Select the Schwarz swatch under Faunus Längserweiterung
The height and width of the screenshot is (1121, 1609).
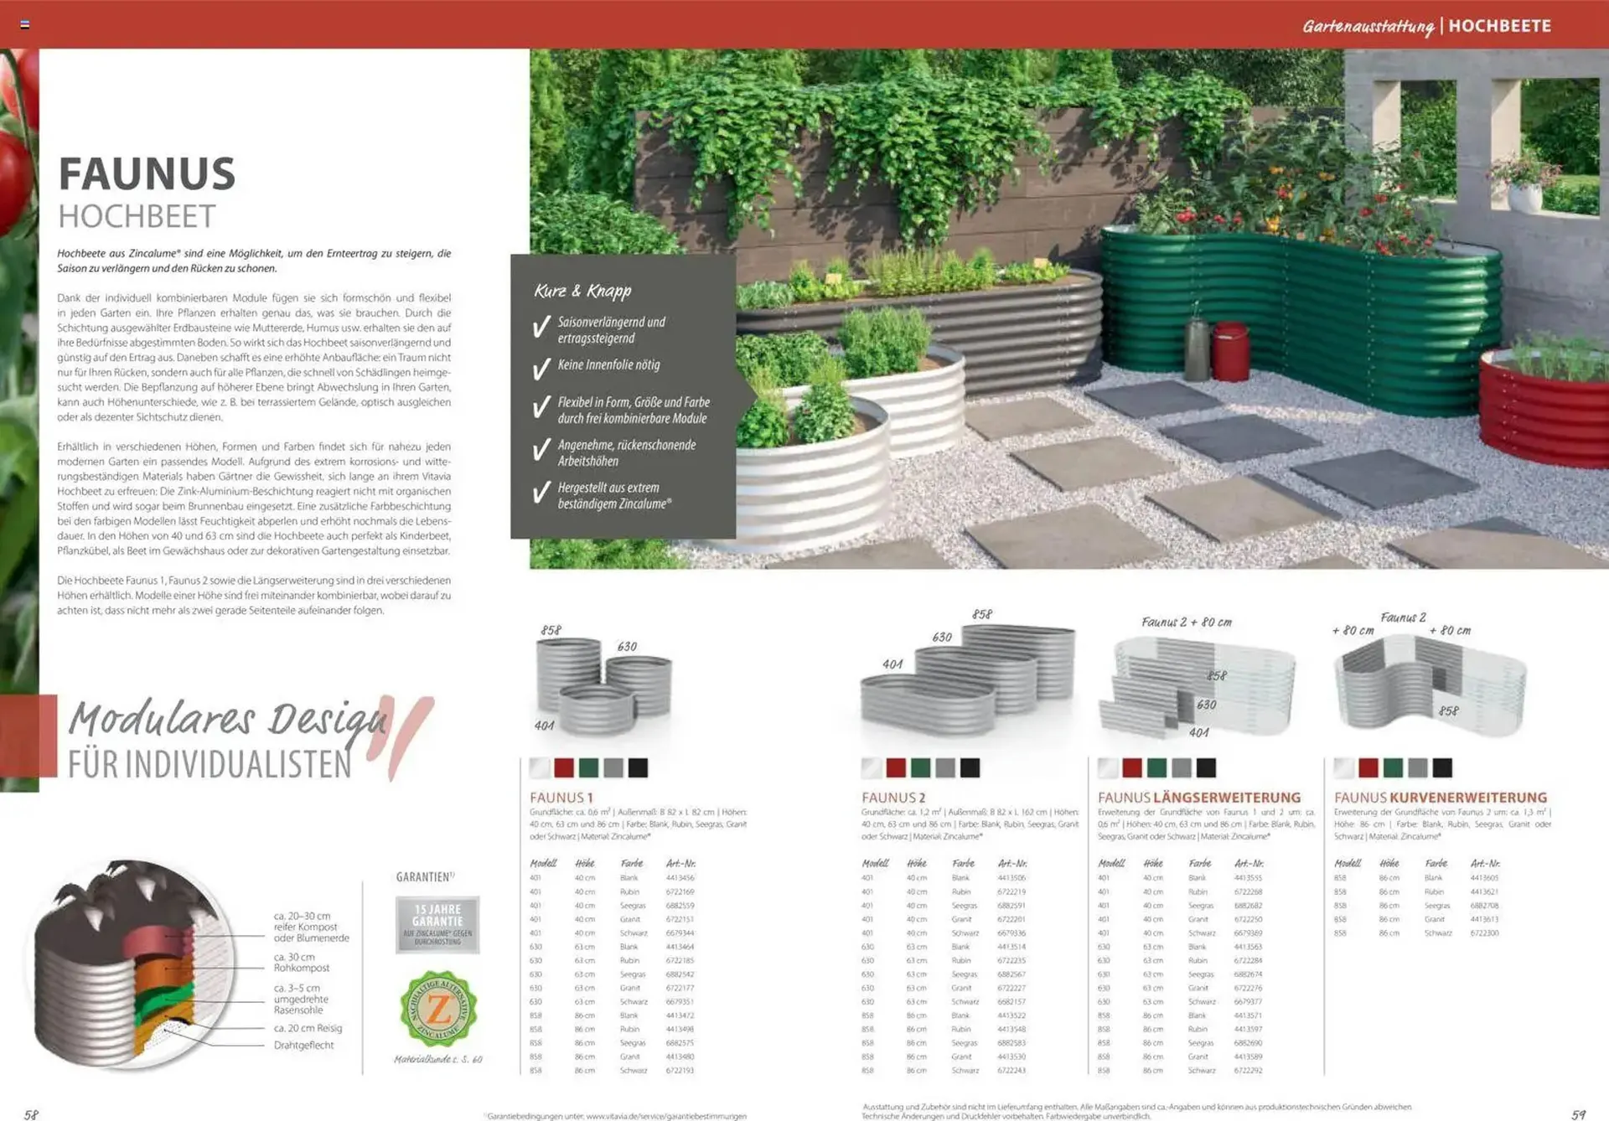[x=1206, y=767]
